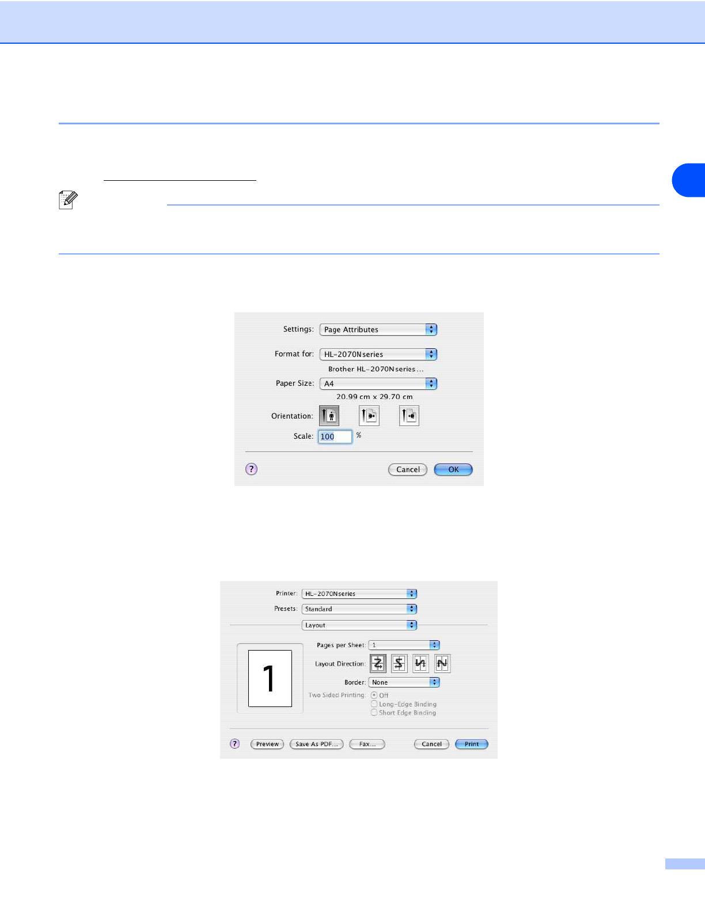705x912 pixels.
Task: Select the Off two-sided printing option
Action: tap(374, 696)
